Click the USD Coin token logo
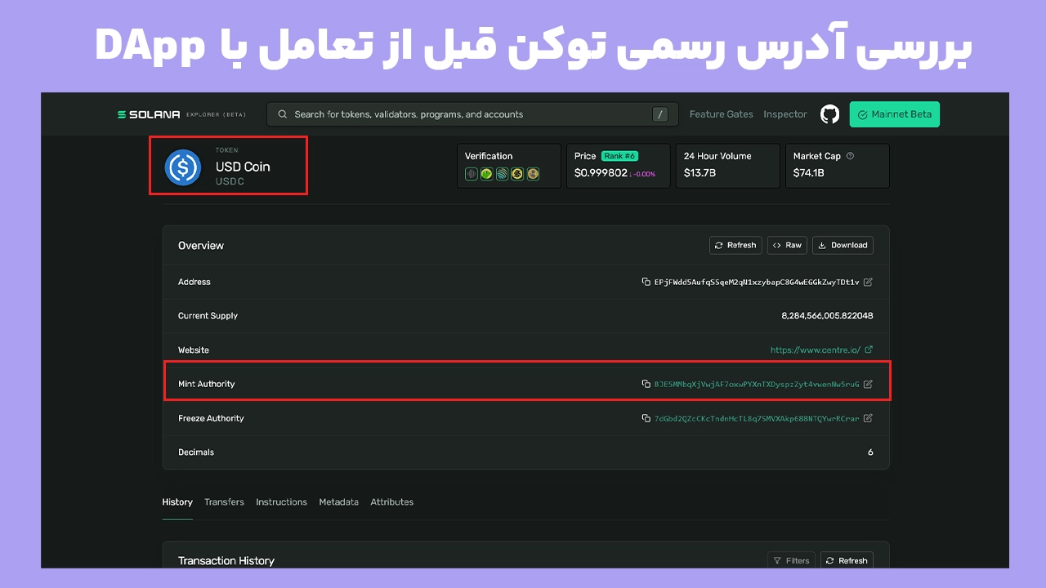 [182, 167]
